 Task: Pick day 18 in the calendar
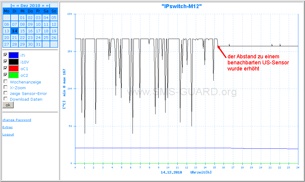46,31
